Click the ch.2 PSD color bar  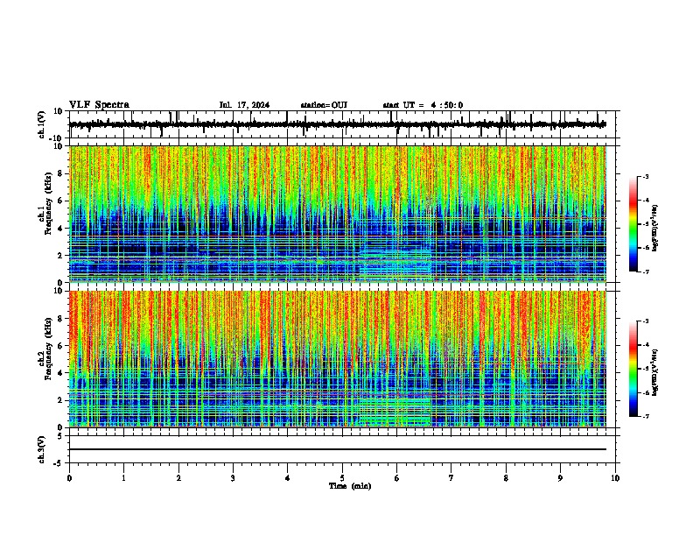[633, 369]
